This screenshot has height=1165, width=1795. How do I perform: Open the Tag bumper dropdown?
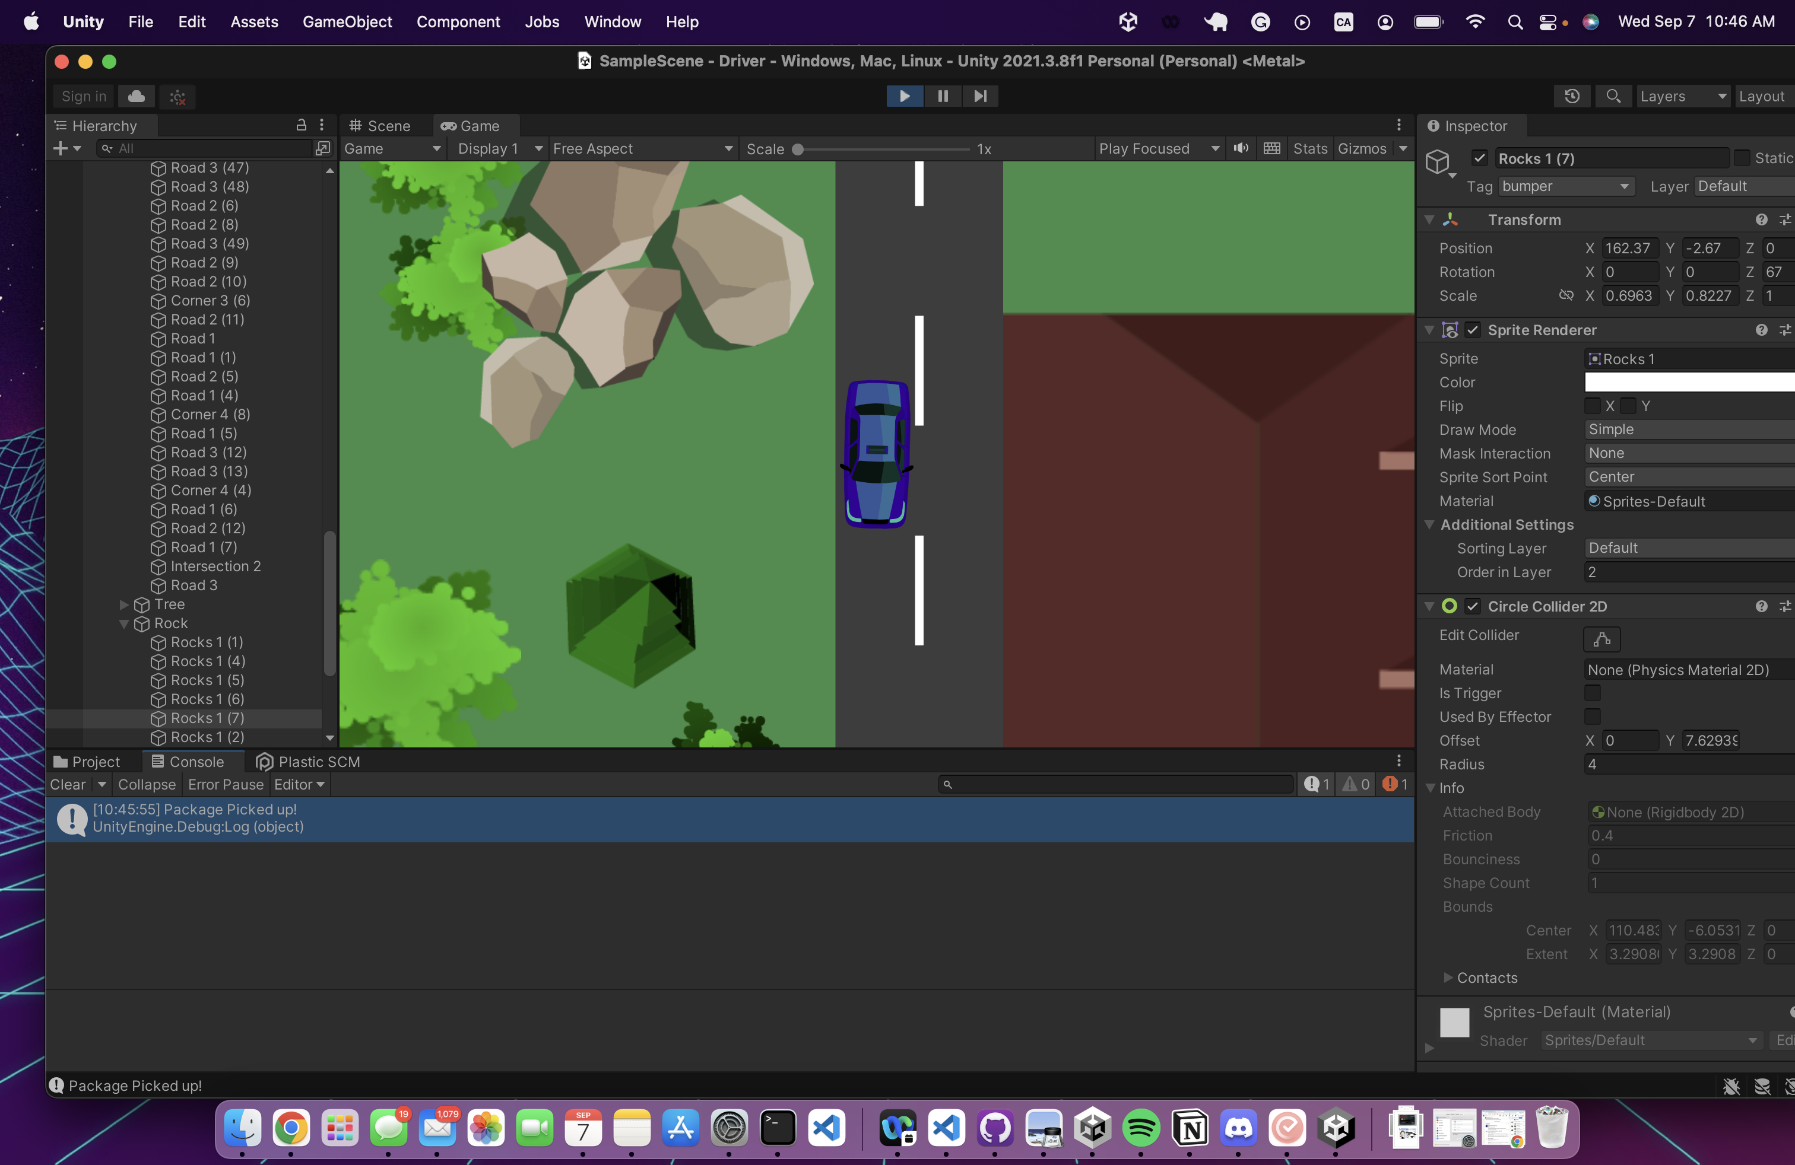click(1565, 186)
